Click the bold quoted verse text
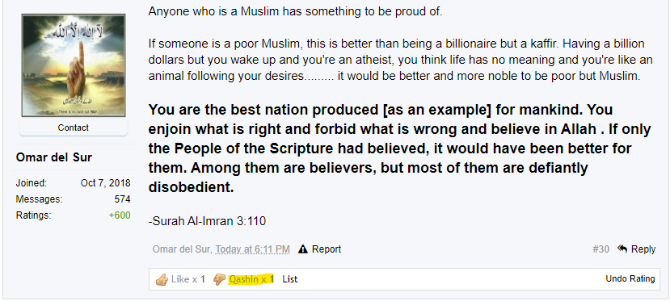Screen dimensions: 670x301 (x=399, y=148)
